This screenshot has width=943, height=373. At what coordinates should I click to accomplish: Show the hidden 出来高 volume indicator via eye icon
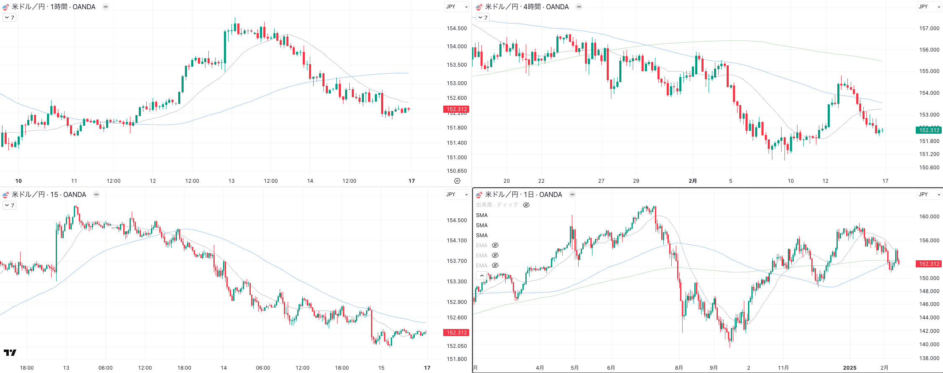click(526, 205)
